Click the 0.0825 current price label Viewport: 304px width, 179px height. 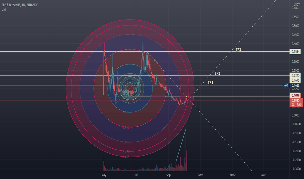point(296,100)
